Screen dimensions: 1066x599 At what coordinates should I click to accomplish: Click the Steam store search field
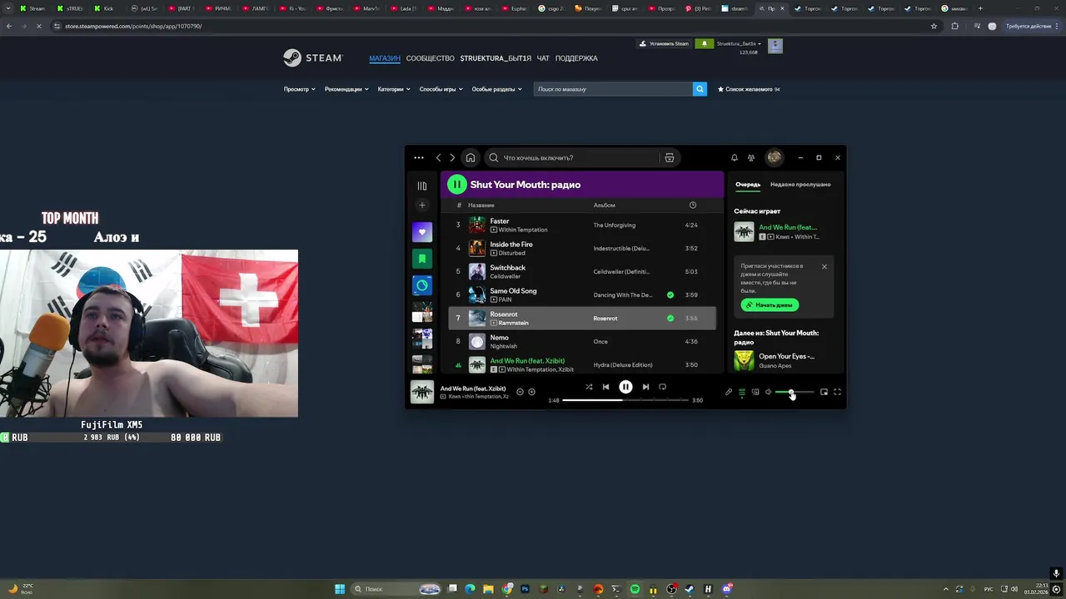[613, 89]
